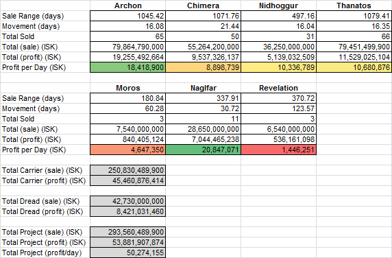Click Thanatos total sale 79,451,499,900
This screenshot has width=392, height=258.
point(354,47)
